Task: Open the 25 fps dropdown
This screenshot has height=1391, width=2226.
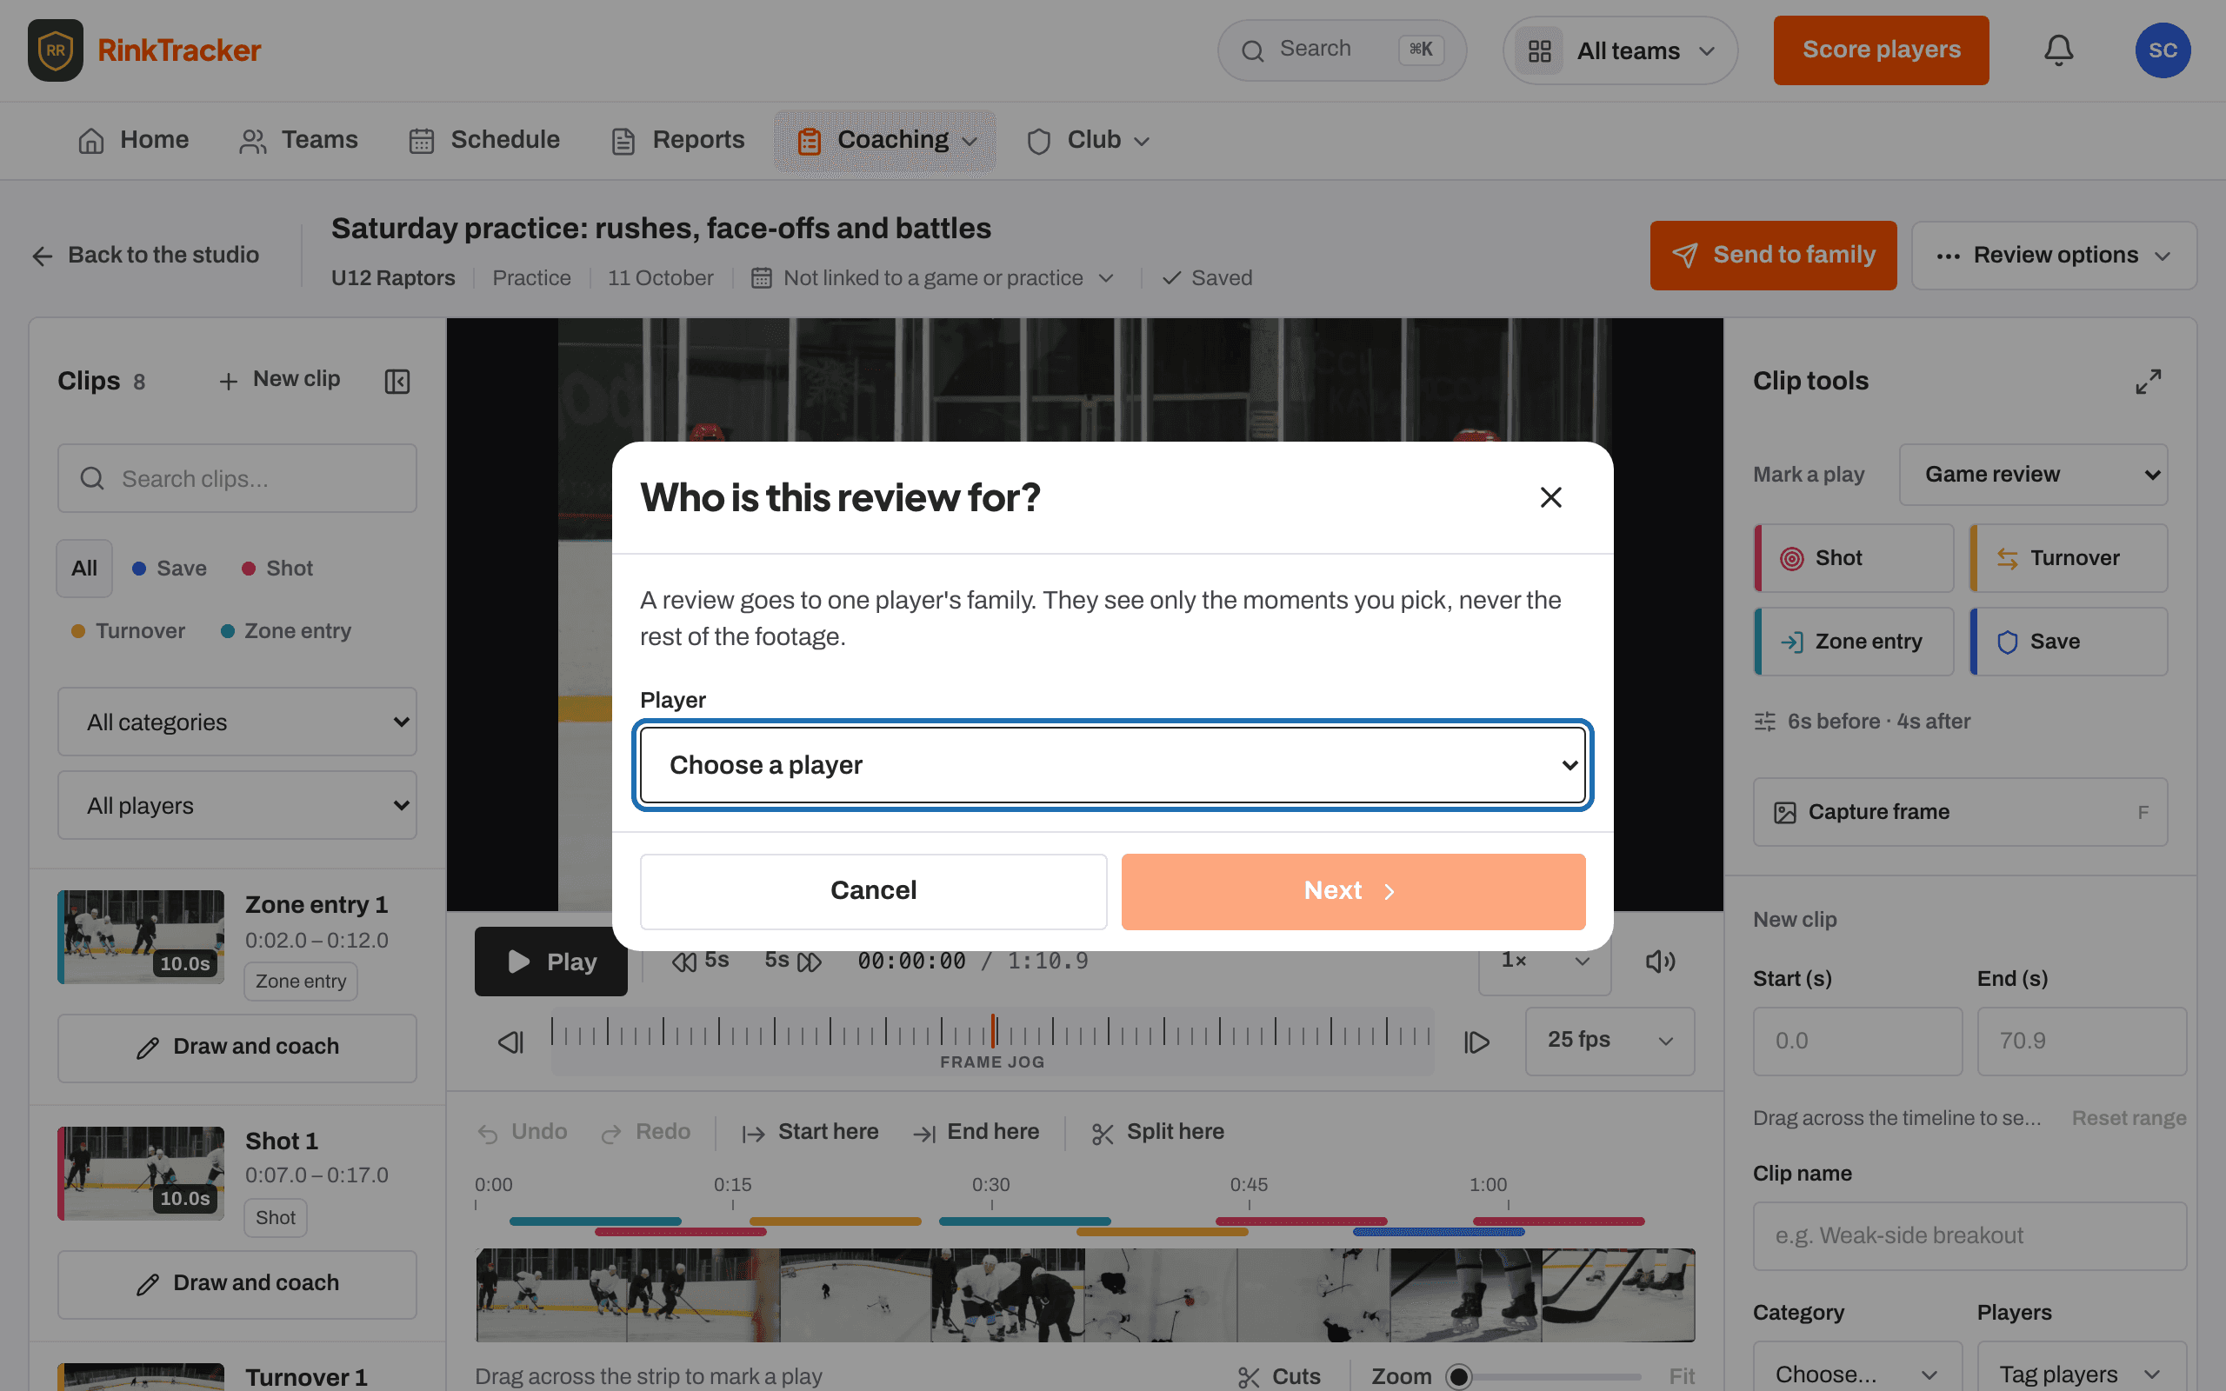Action: 1610,1042
